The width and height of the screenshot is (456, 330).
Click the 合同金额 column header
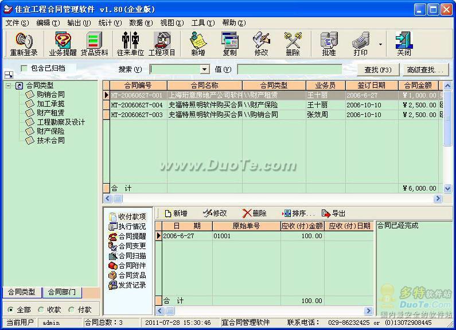pyautogui.click(x=418, y=86)
